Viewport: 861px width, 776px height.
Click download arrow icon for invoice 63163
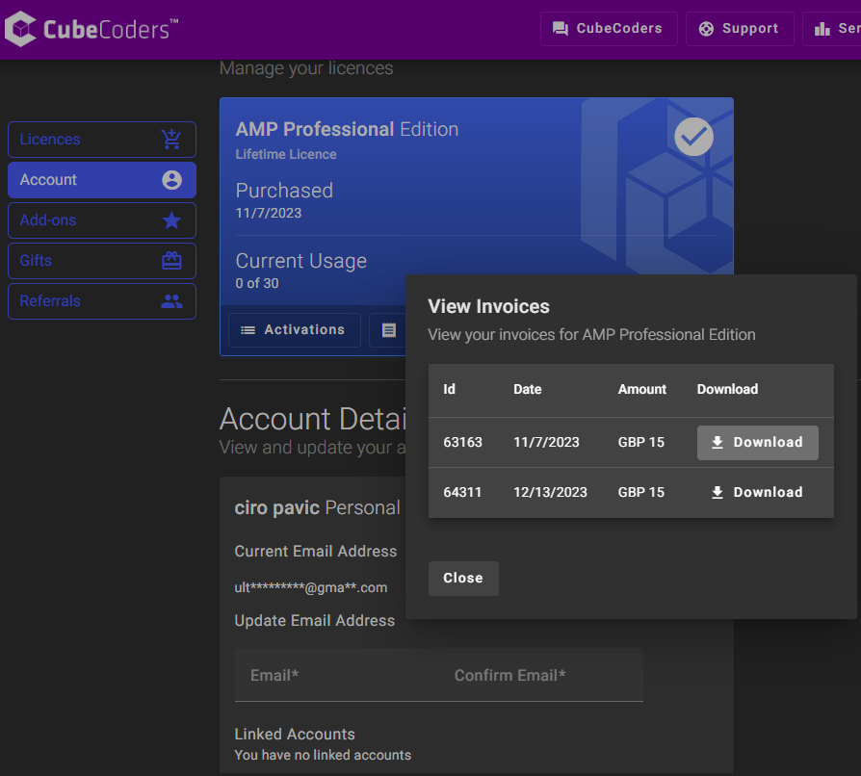pyautogui.click(x=717, y=442)
